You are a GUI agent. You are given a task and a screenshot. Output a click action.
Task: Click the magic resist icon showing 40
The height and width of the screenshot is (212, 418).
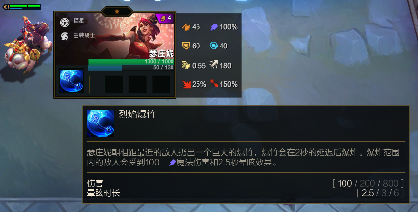click(x=214, y=46)
